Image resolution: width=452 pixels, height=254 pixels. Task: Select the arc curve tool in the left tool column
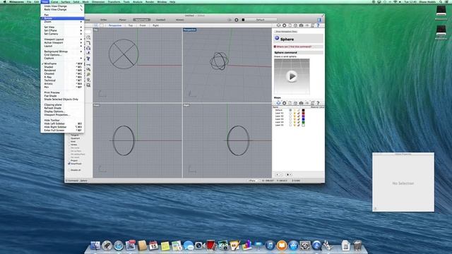pyautogui.click(x=88, y=43)
